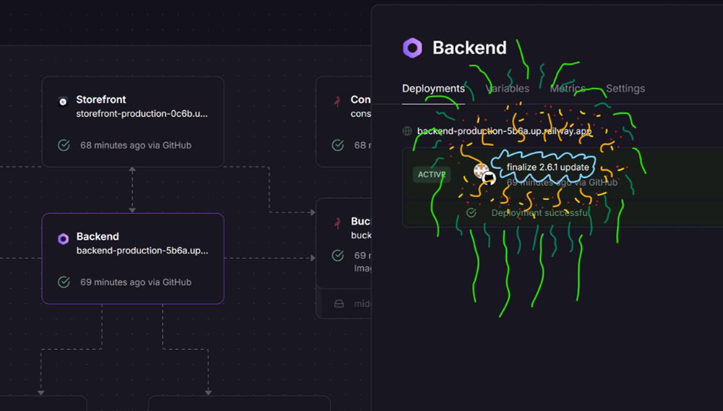Click the Deployment successful checkmark icon

click(x=471, y=212)
